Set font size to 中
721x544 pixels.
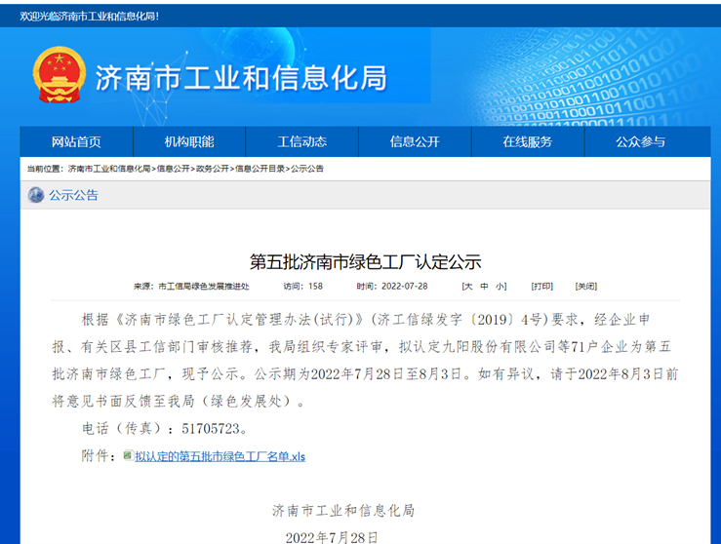tap(484, 287)
